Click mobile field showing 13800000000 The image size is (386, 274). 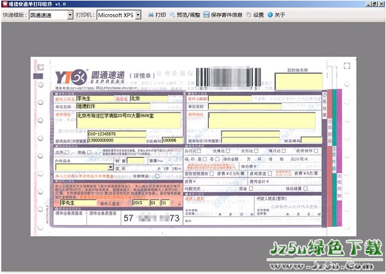pyautogui.click(x=117, y=141)
